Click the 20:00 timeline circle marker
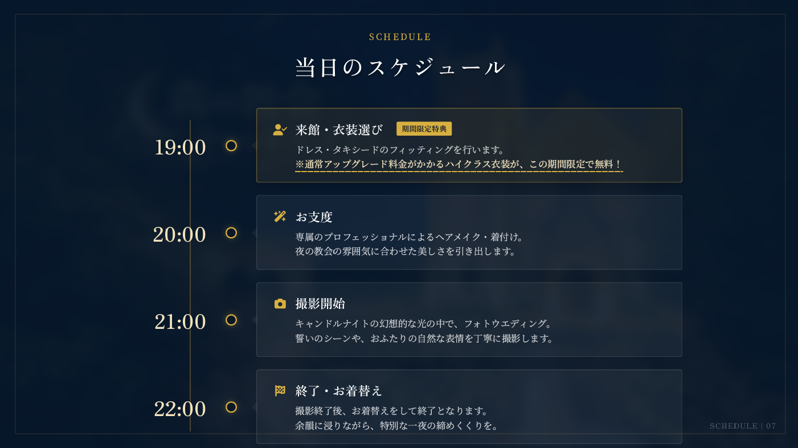The image size is (798, 448). 231,233
